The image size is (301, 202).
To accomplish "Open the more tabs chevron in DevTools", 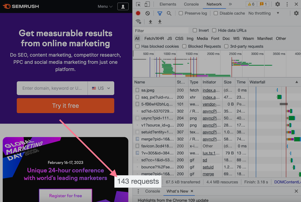I will [x=230, y=4].
